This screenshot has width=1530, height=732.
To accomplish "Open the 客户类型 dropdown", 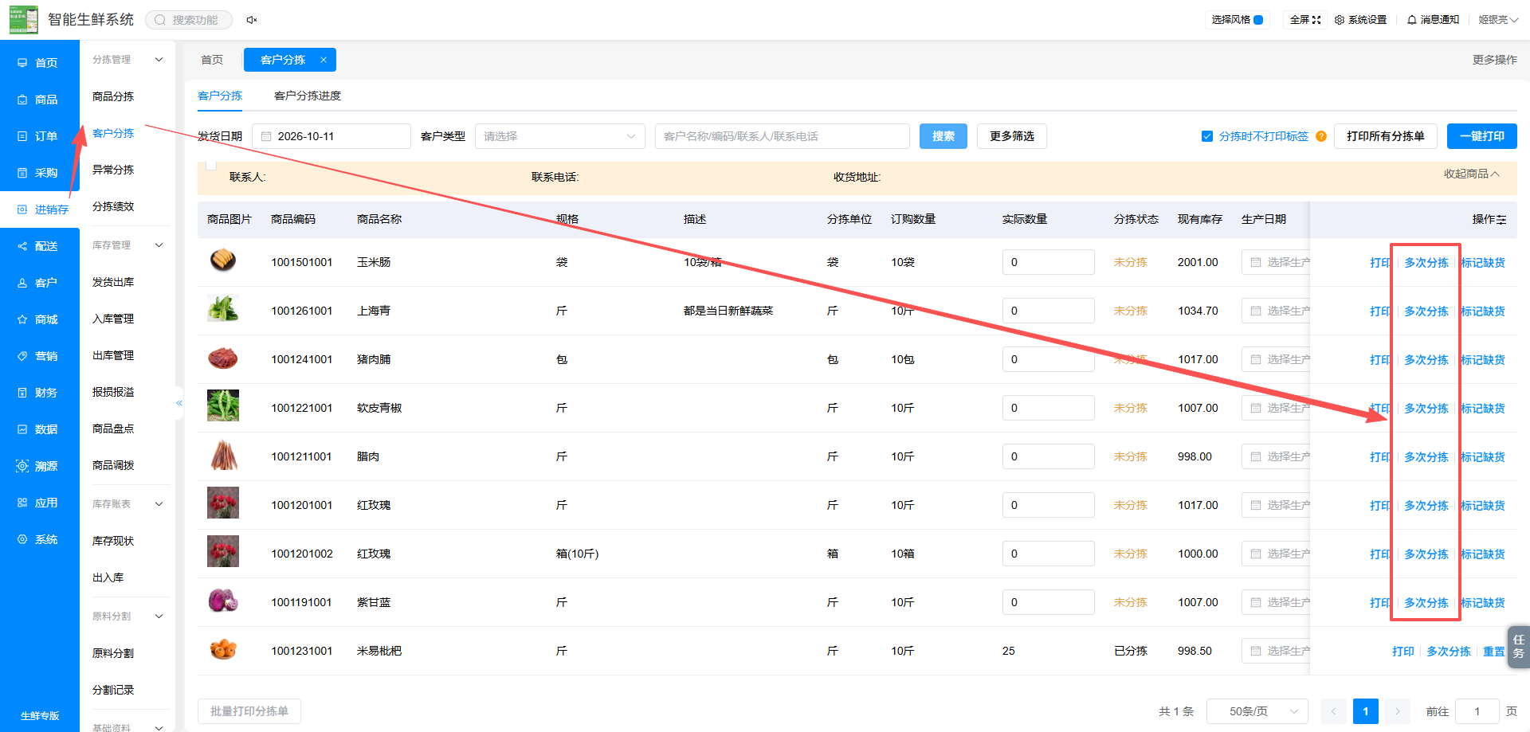I will tap(560, 136).
